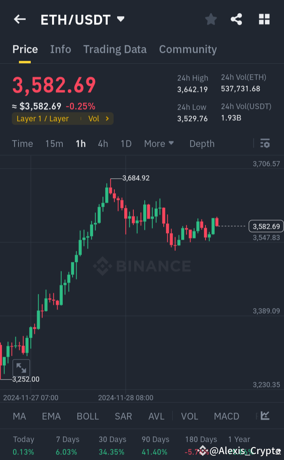Expand chart to fullscreen with expand icon
The width and height of the screenshot is (284, 460).
(21, 368)
